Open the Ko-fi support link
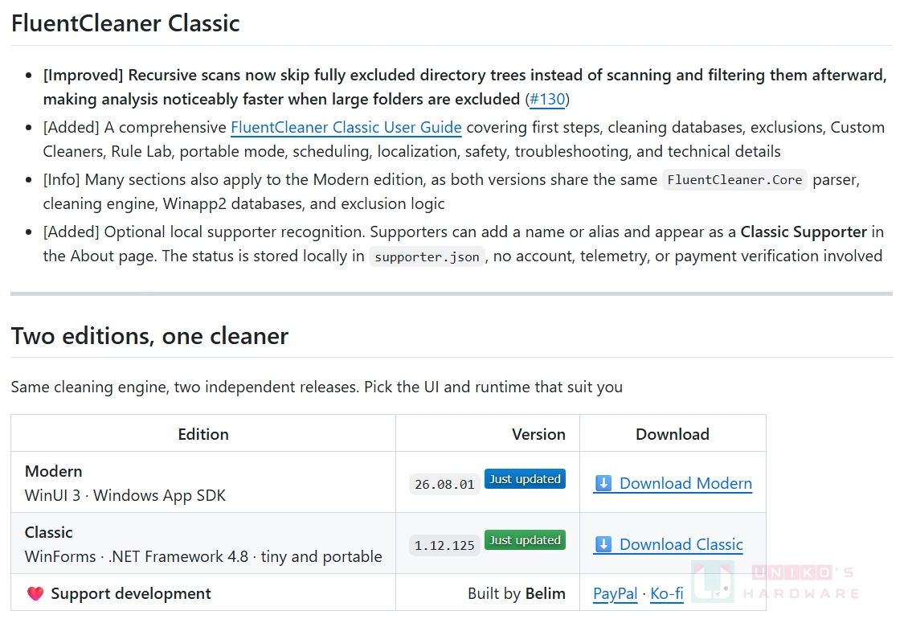This screenshot has height=619, width=904. point(666,593)
